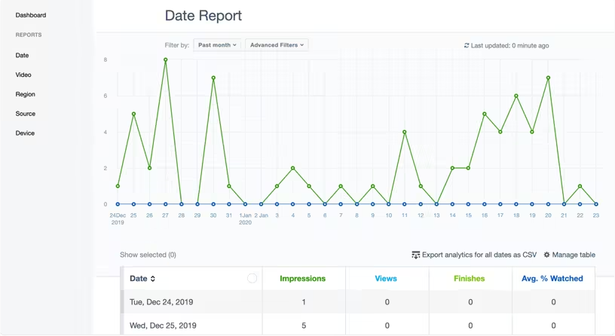Open the Past month filter dropdown
Image resolution: width=615 pixels, height=336 pixels.
[x=217, y=45]
